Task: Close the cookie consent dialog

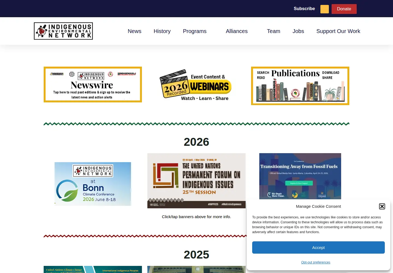Action: 382,206
